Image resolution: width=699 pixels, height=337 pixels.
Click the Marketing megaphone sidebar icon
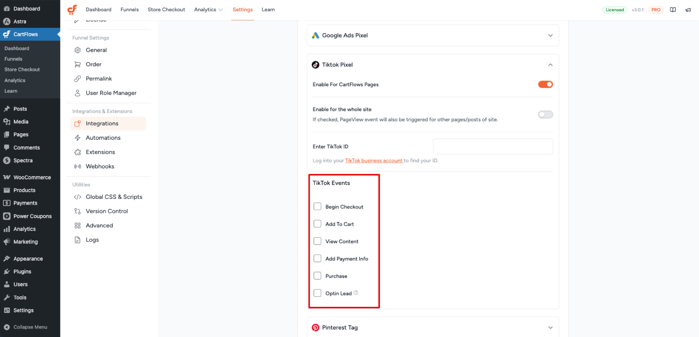7,242
